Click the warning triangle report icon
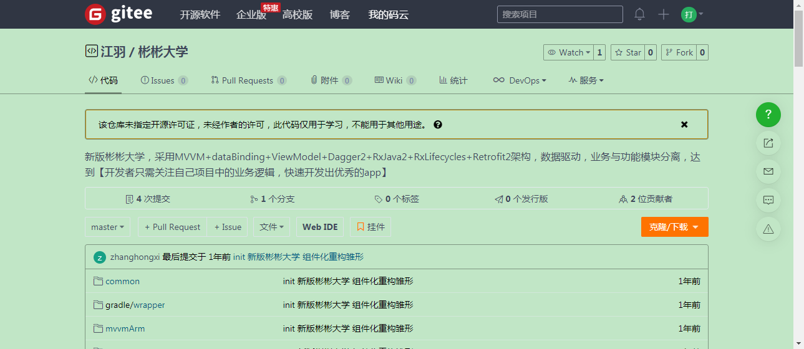This screenshot has width=804, height=349. (x=768, y=229)
